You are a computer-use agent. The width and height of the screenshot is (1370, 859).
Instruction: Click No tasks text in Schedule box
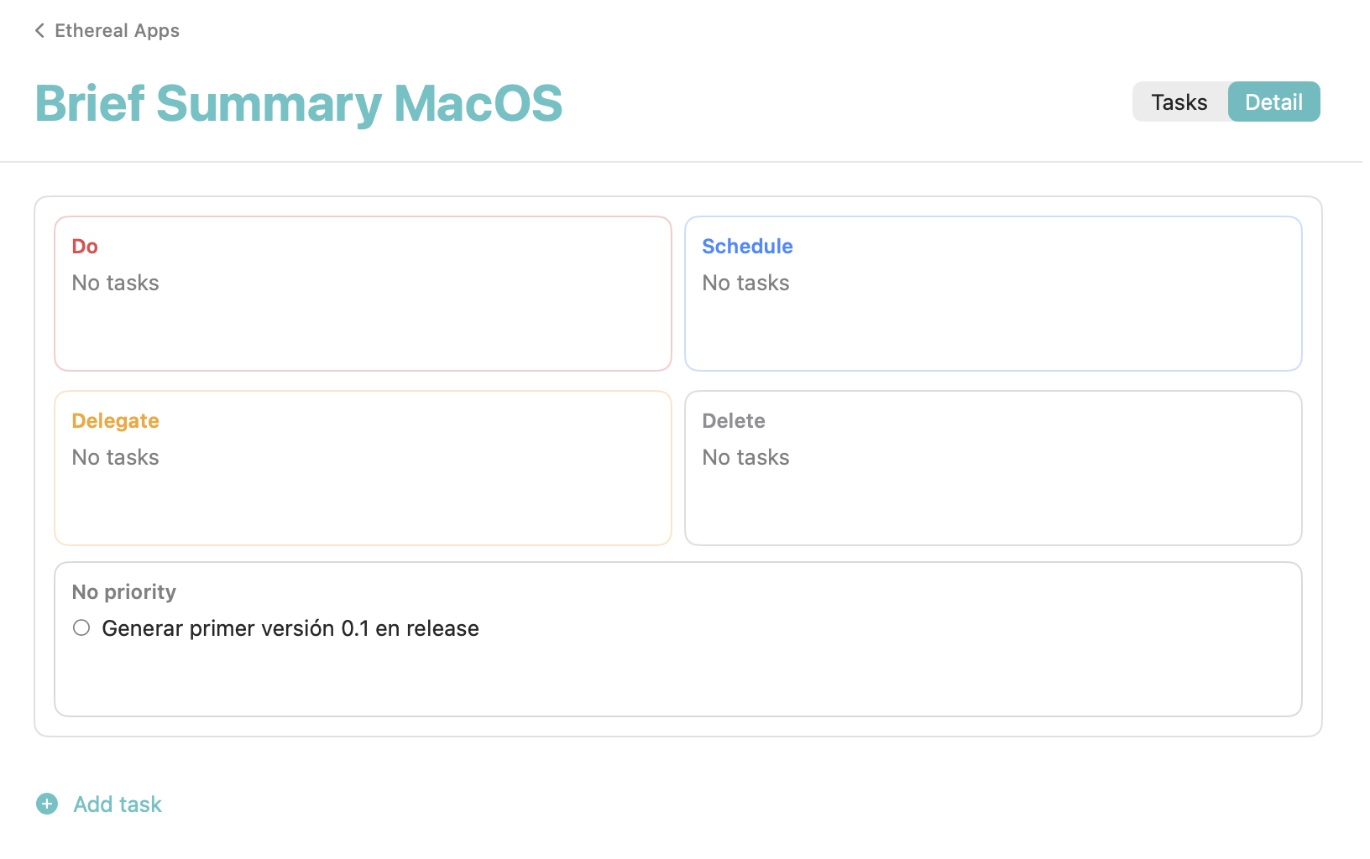[746, 284]
